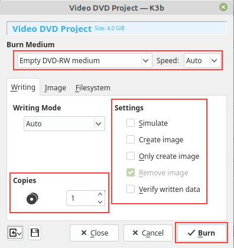Viewport: 234px width, 248px height.
Task: Expand the Writing Mode Auto combo box
Action: point(64,124)
